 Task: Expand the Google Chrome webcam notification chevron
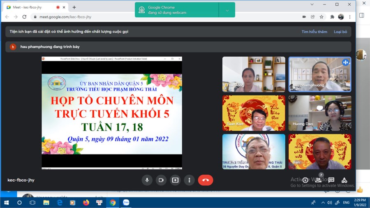coord(227,10)
